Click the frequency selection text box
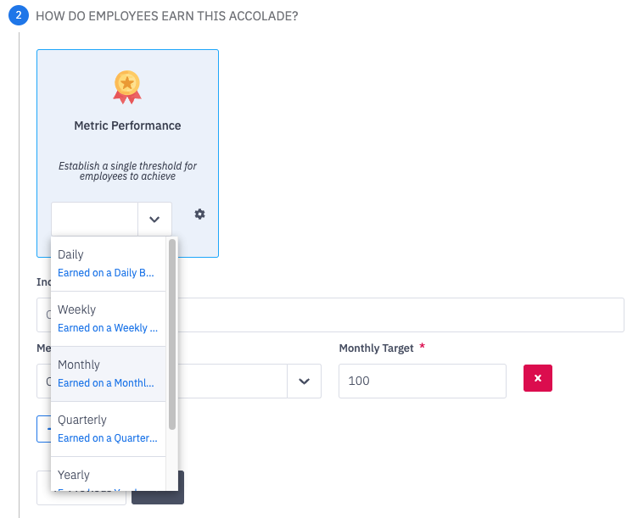Viewport: 644px width, 518px height. coord(94,220)
